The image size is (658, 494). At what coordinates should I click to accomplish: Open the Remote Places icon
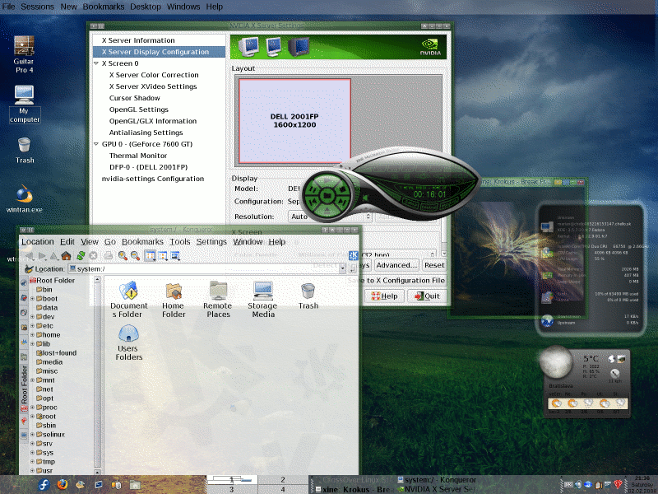(x=218, y=299)
